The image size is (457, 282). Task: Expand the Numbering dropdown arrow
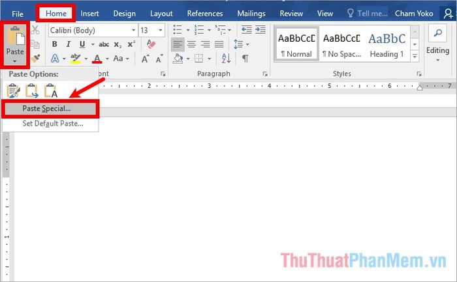click(209, 30)
